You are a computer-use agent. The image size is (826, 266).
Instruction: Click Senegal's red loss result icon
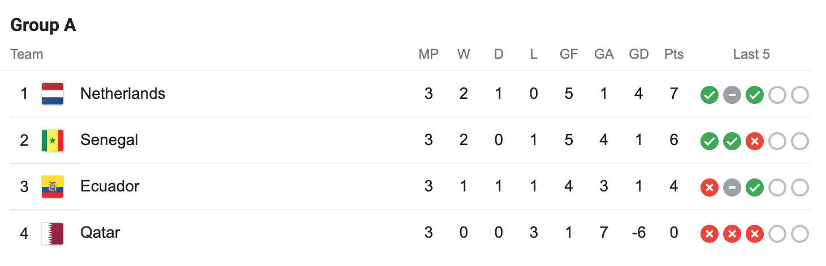point(754,141)
